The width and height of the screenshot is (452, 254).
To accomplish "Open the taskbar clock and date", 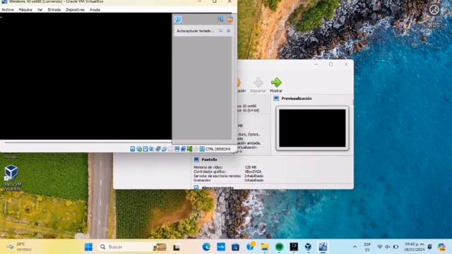I will click(x=415, y=247).
